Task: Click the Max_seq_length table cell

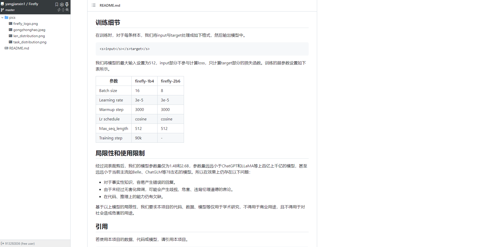Action: [x=114, y=129]
